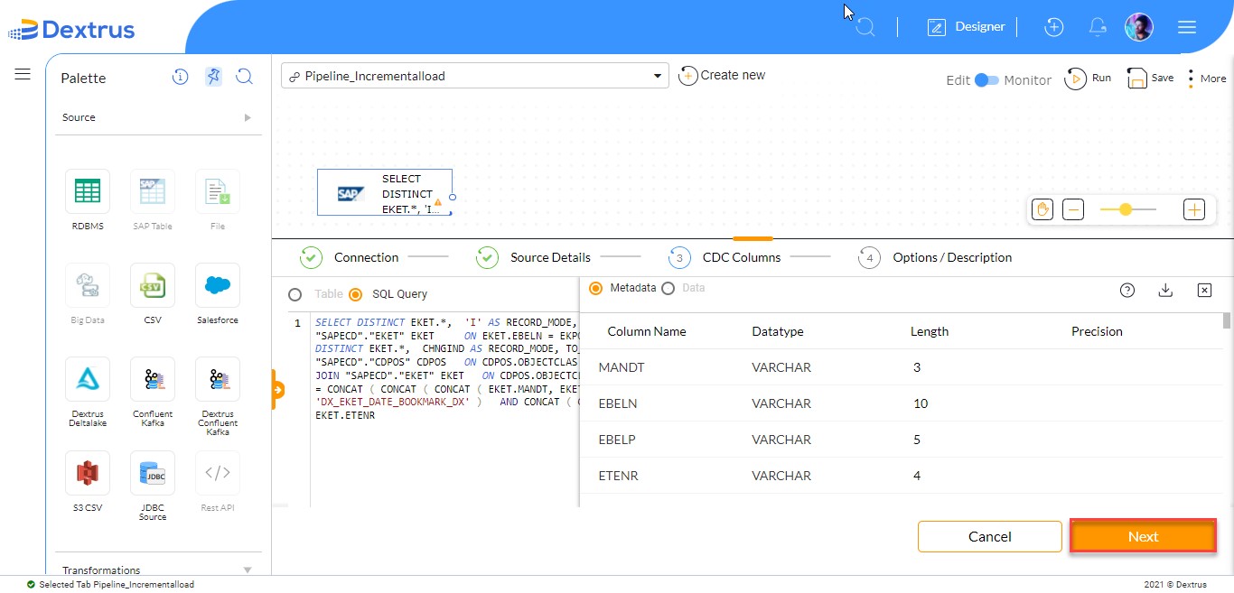The height and width of the screenshot is (593, 1234).
Task: Go to the Source Details step
Action: (x=534, y=257)
